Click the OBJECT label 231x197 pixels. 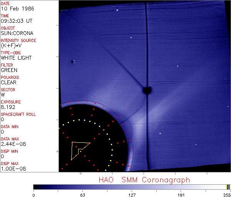pos(8,28)
